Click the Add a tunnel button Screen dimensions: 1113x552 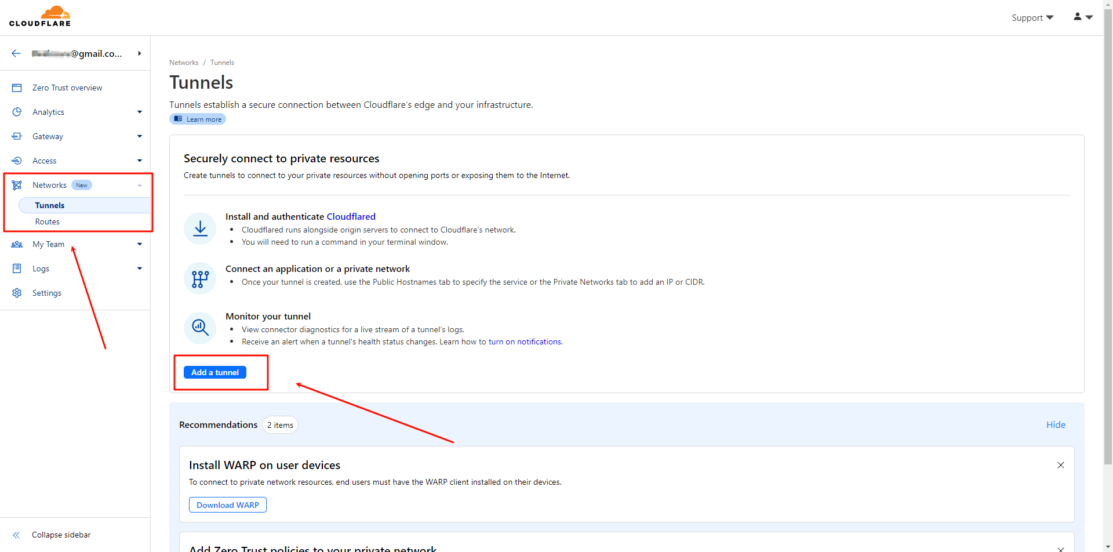coord(215,372)
